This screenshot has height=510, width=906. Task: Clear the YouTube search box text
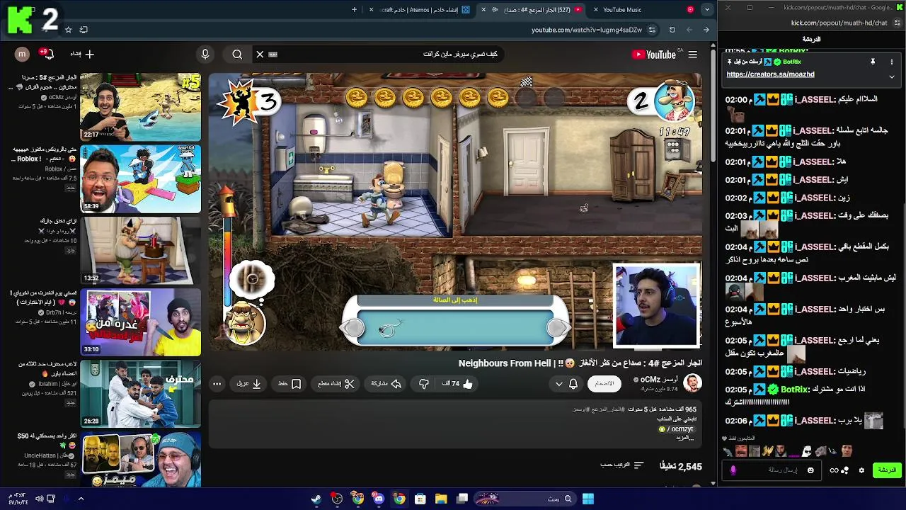260,55
